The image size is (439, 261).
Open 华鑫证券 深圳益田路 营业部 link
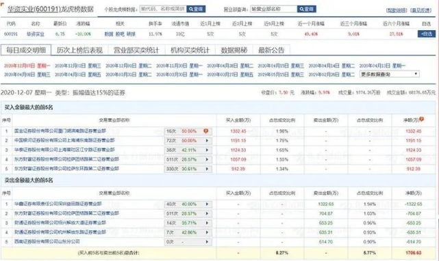click(x=58, y=204)
